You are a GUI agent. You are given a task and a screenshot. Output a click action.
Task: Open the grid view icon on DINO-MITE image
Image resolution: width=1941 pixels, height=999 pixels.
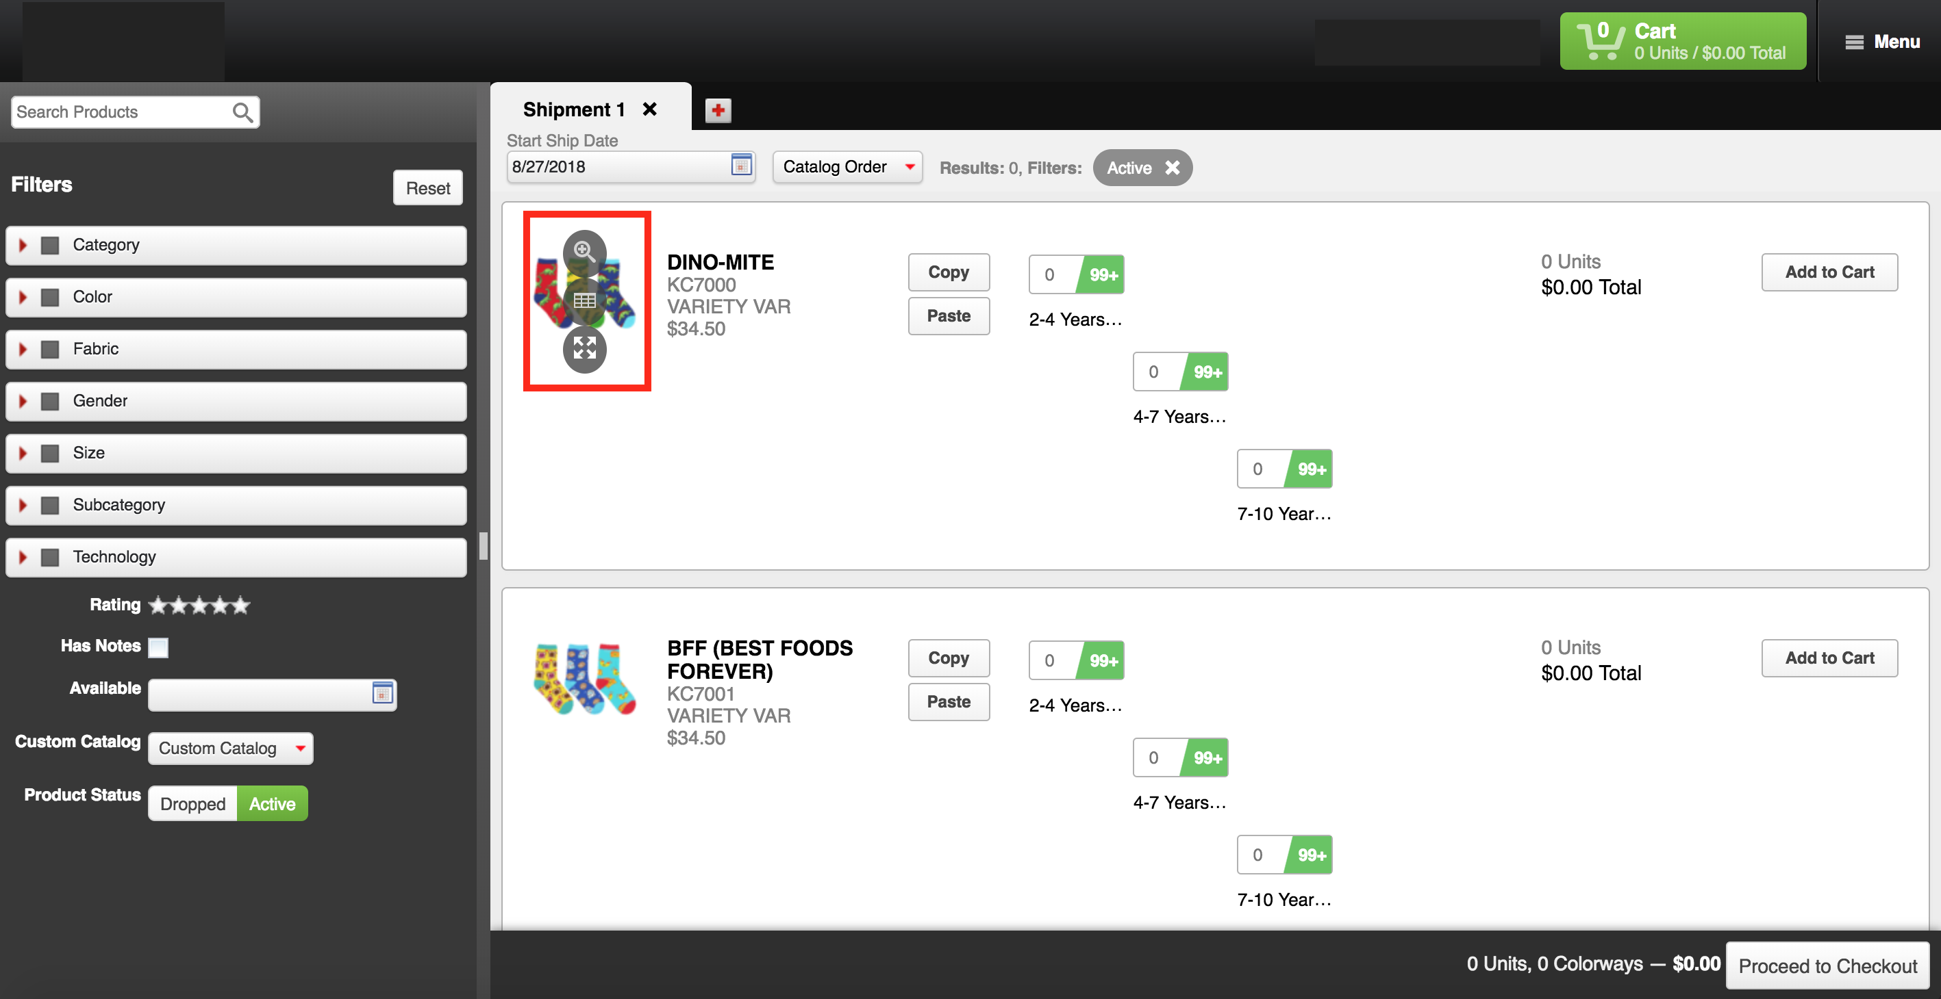(x=584, y=301)
